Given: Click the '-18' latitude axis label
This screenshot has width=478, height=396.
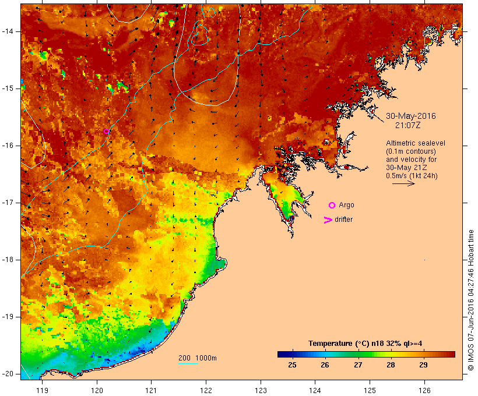Looking at the screenshot, I should [8, 260].
